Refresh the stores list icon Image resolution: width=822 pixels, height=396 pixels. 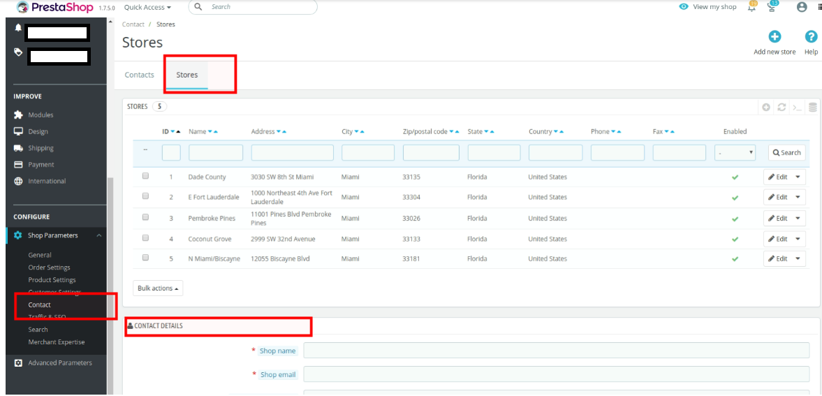781,107
